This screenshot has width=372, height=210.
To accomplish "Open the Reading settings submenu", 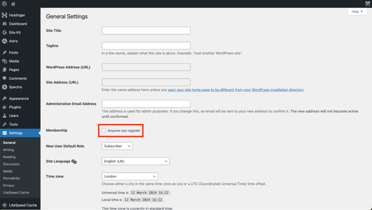I will coord(9,157).
